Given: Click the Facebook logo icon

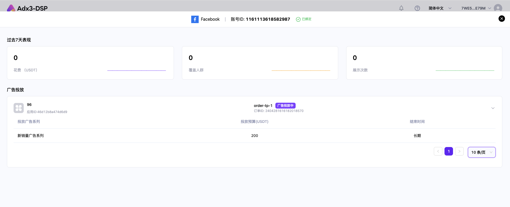Looking at the screenshot, I should pyautogui.click(x=195, y=19).
